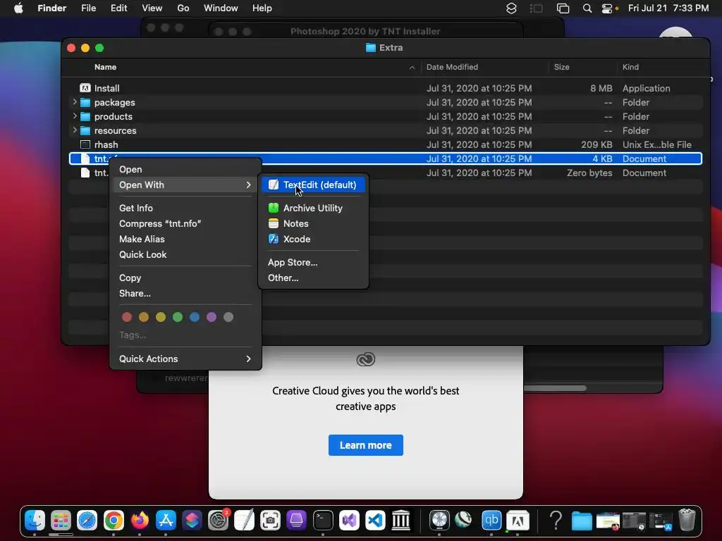Open with TextEdit (default)
Screen dimensions: 722x541
[313, 185]
